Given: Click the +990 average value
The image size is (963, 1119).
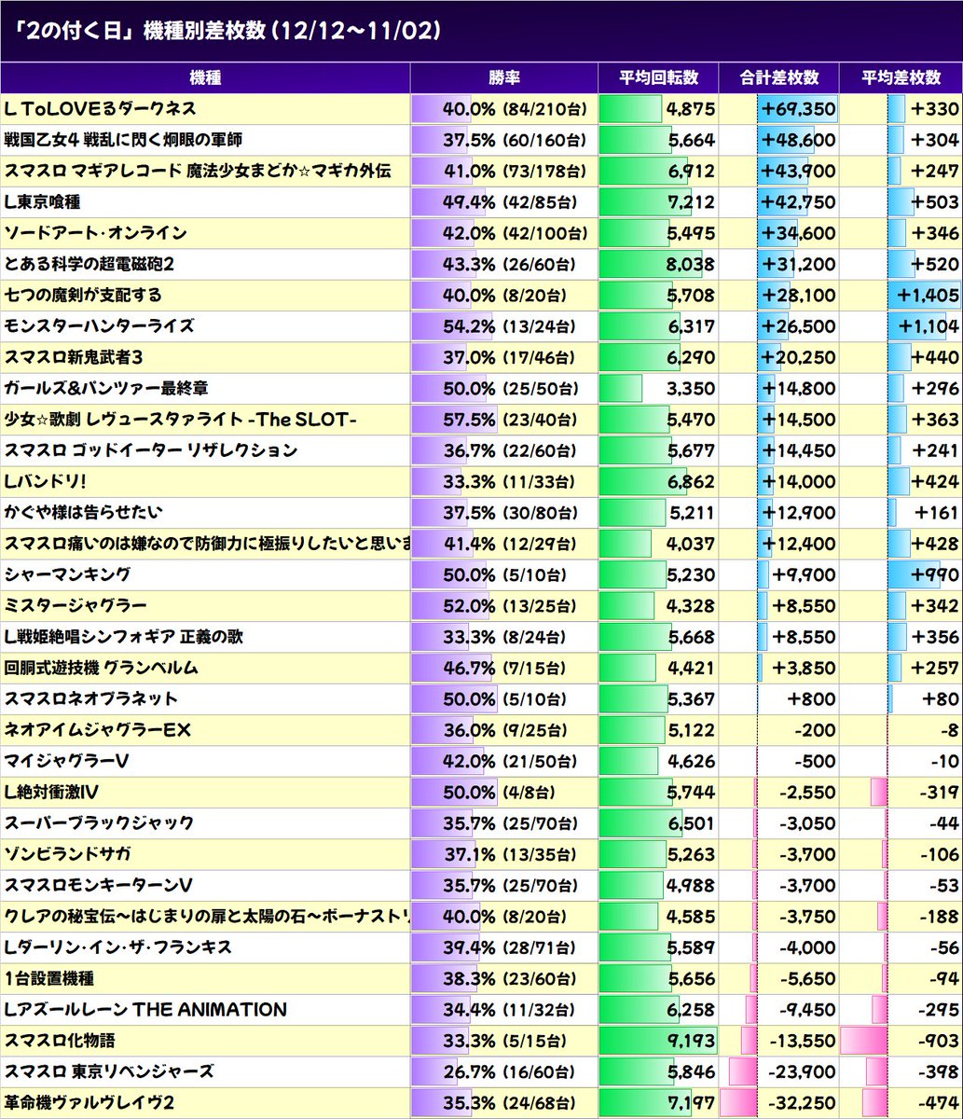Looking at the screenshot, I should pyautogui.click(x=935, y=574).
